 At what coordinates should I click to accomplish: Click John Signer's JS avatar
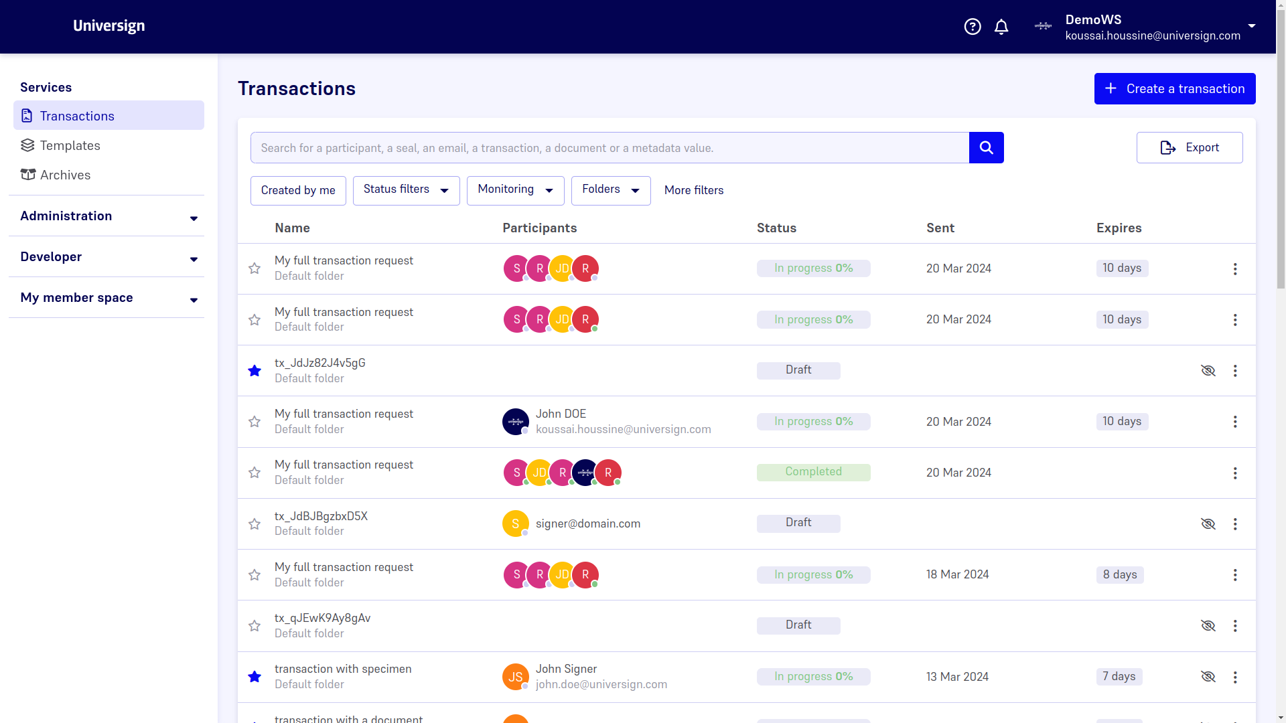(x=515, y=677)
